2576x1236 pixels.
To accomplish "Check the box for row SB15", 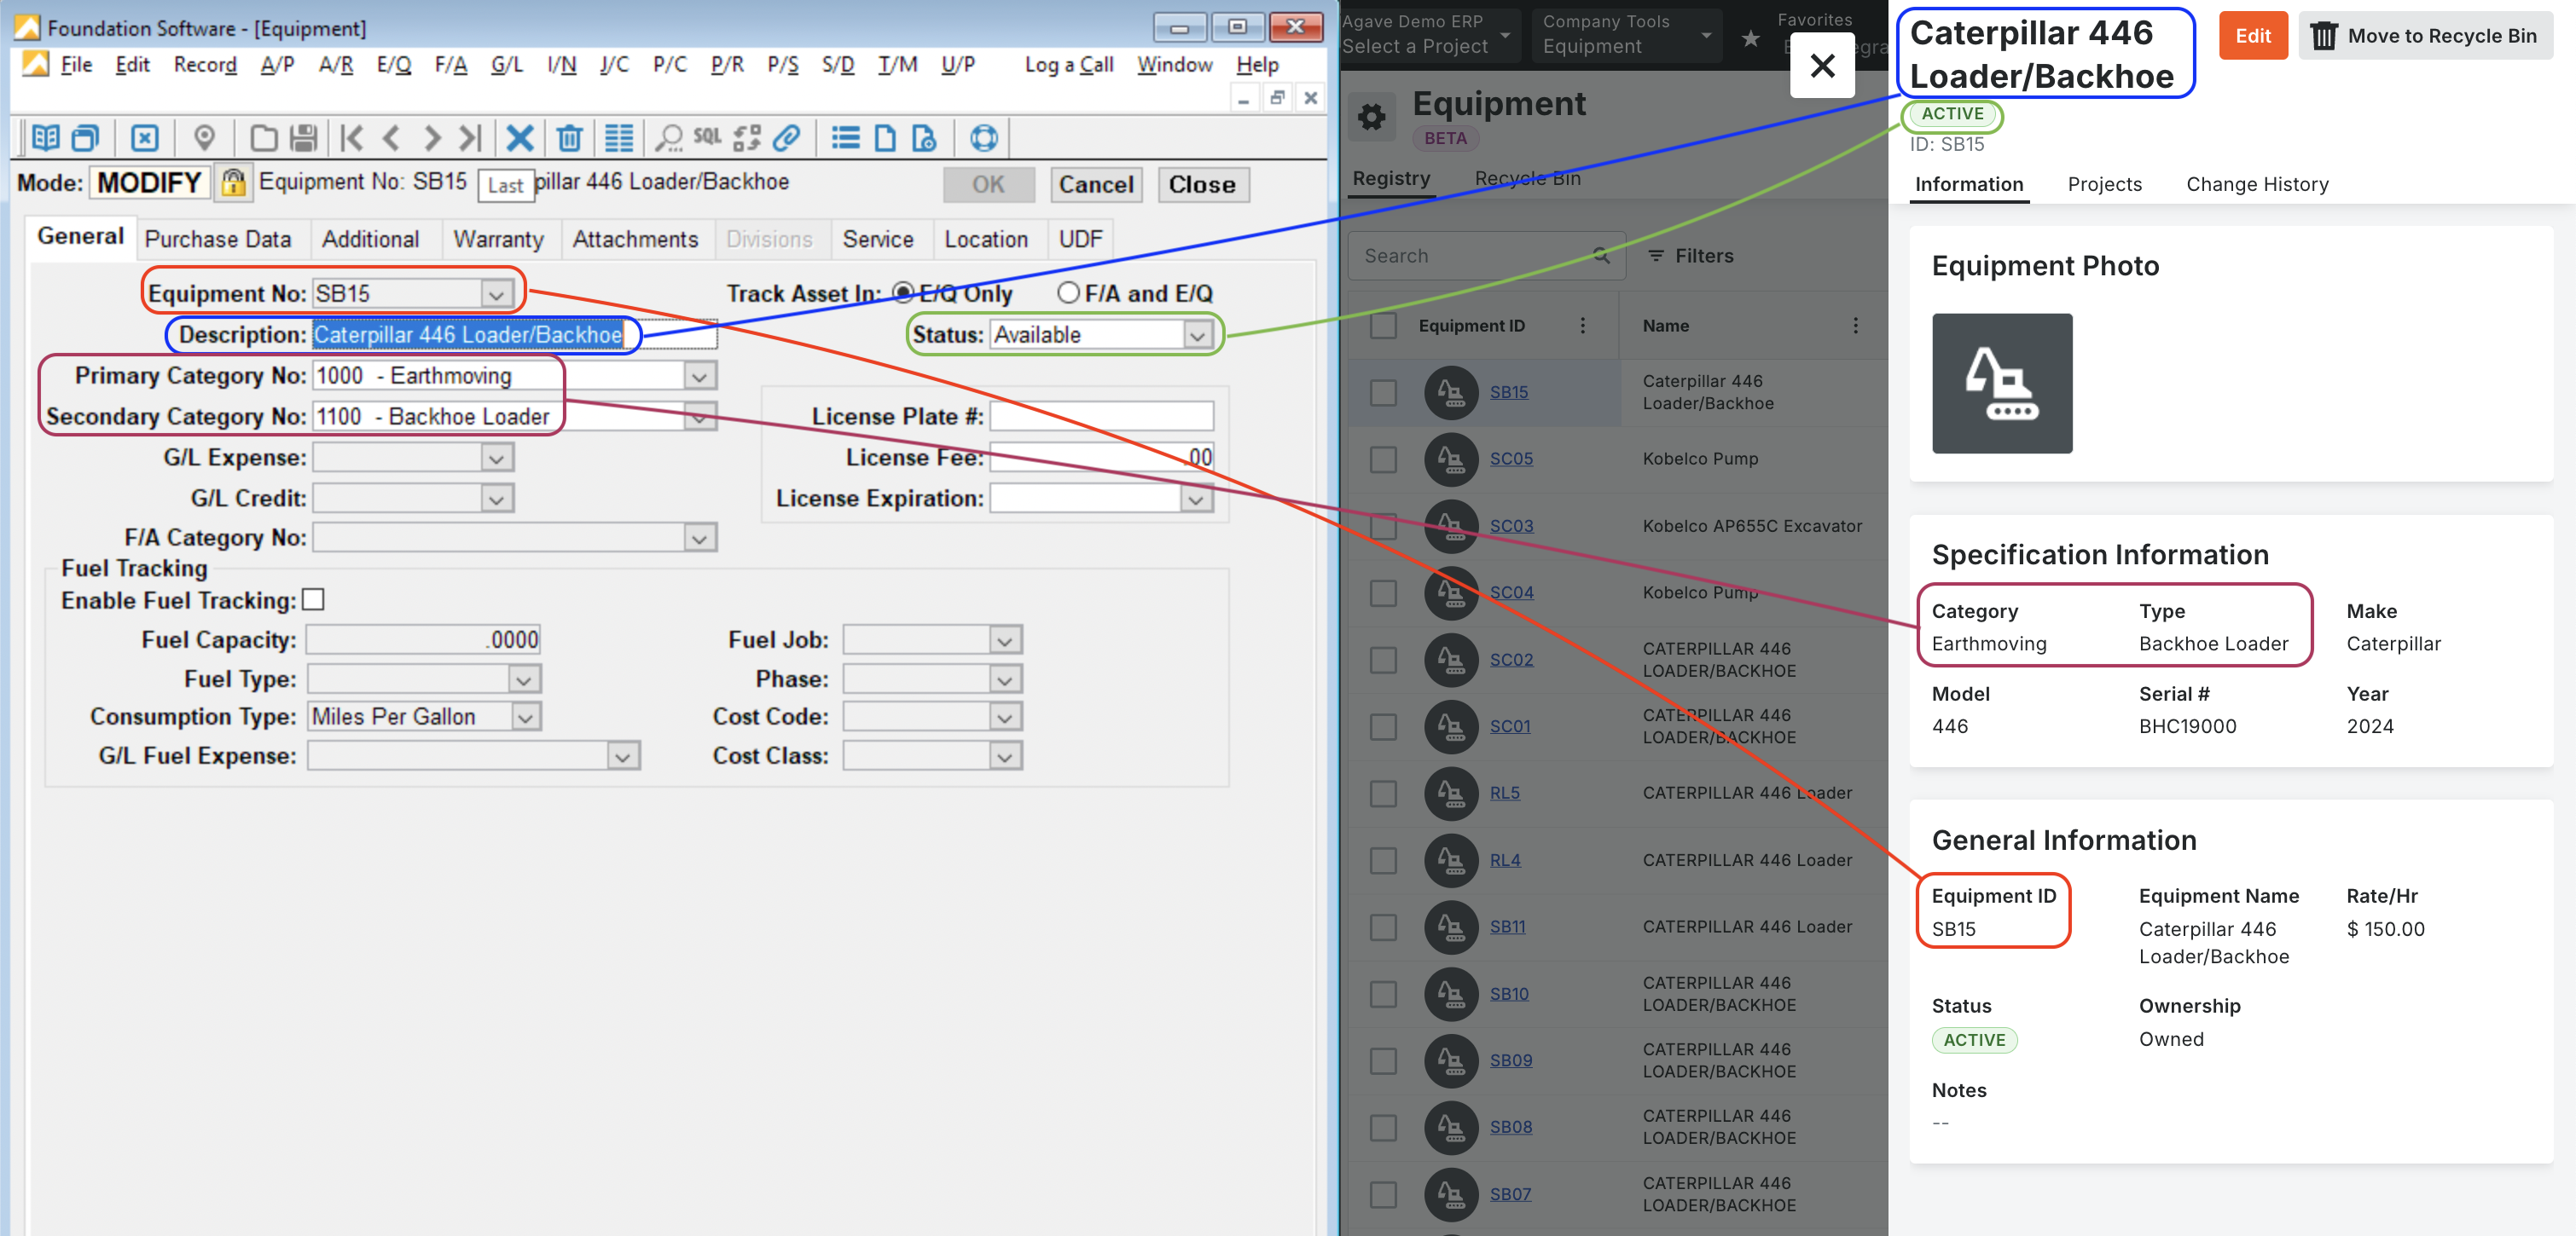I will [x=1383, y=393].
